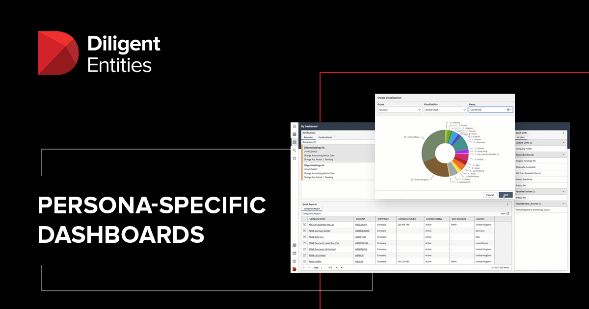Click Cancel in Create Visualization dialog

point(490,195)
